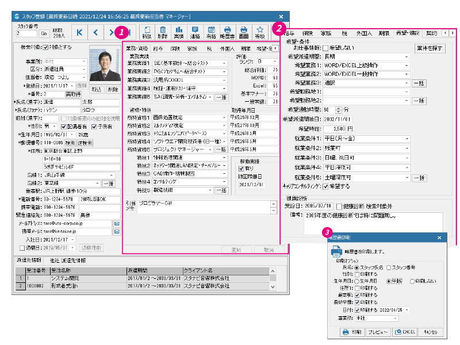
Task: Click the 削除 (delete) trash toolbar icon
Action: [x=163, y=32]
